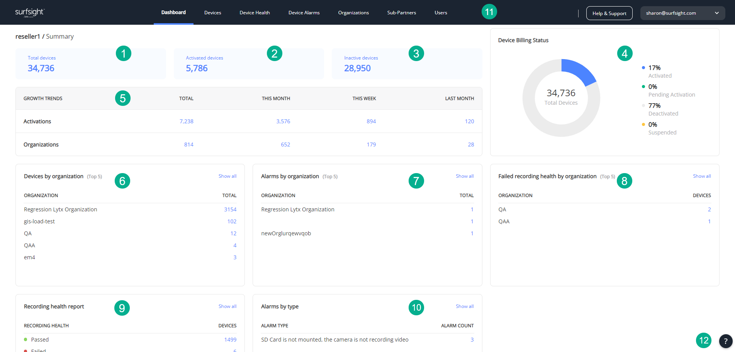Click em4 device count 3
This screenshot has width=735, height=352.
pyautogui.click(x=235, y=257)
